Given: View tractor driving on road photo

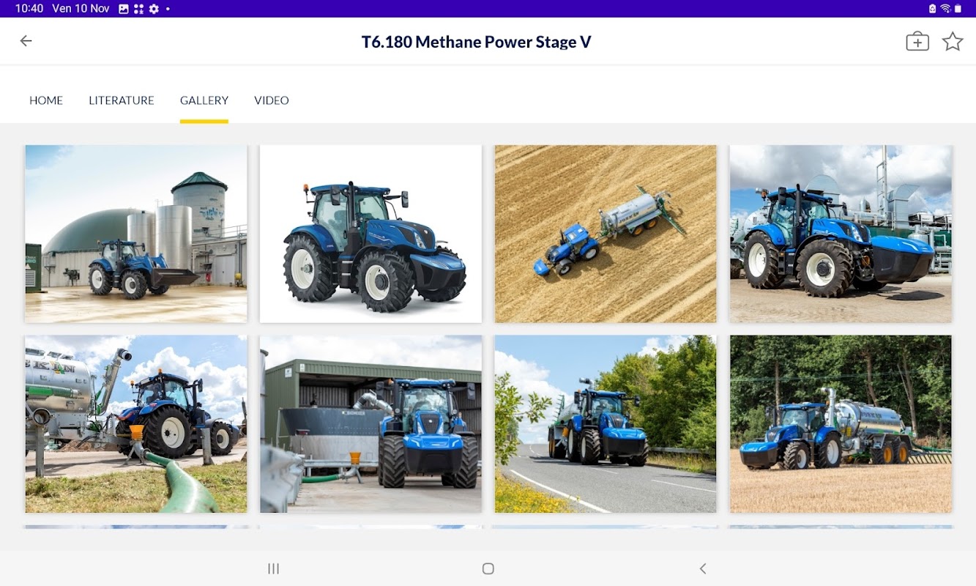Looking at the screenshot, I should pos(606,424).
